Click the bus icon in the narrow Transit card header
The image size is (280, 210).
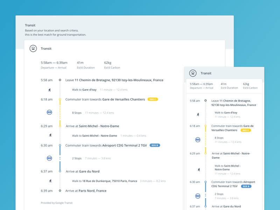coord(192,73)
